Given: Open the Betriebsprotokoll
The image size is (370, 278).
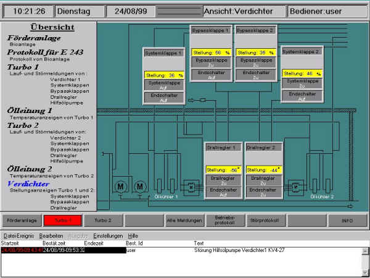Looking at the screenshot, I should pos(225,221).
